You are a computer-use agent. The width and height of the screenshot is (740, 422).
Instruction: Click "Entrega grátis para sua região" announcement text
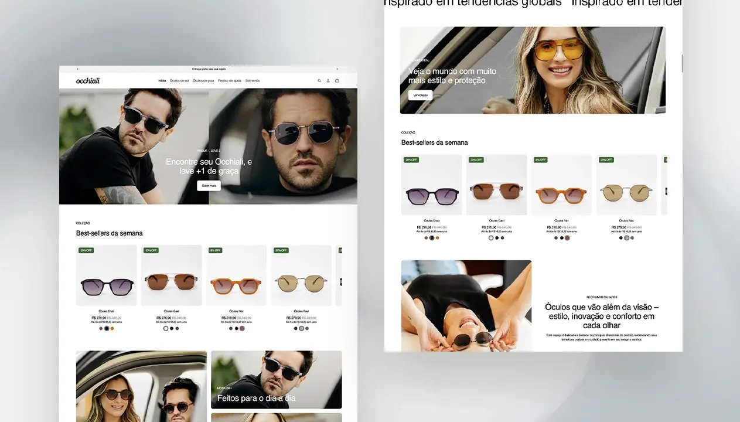[209, 69]
